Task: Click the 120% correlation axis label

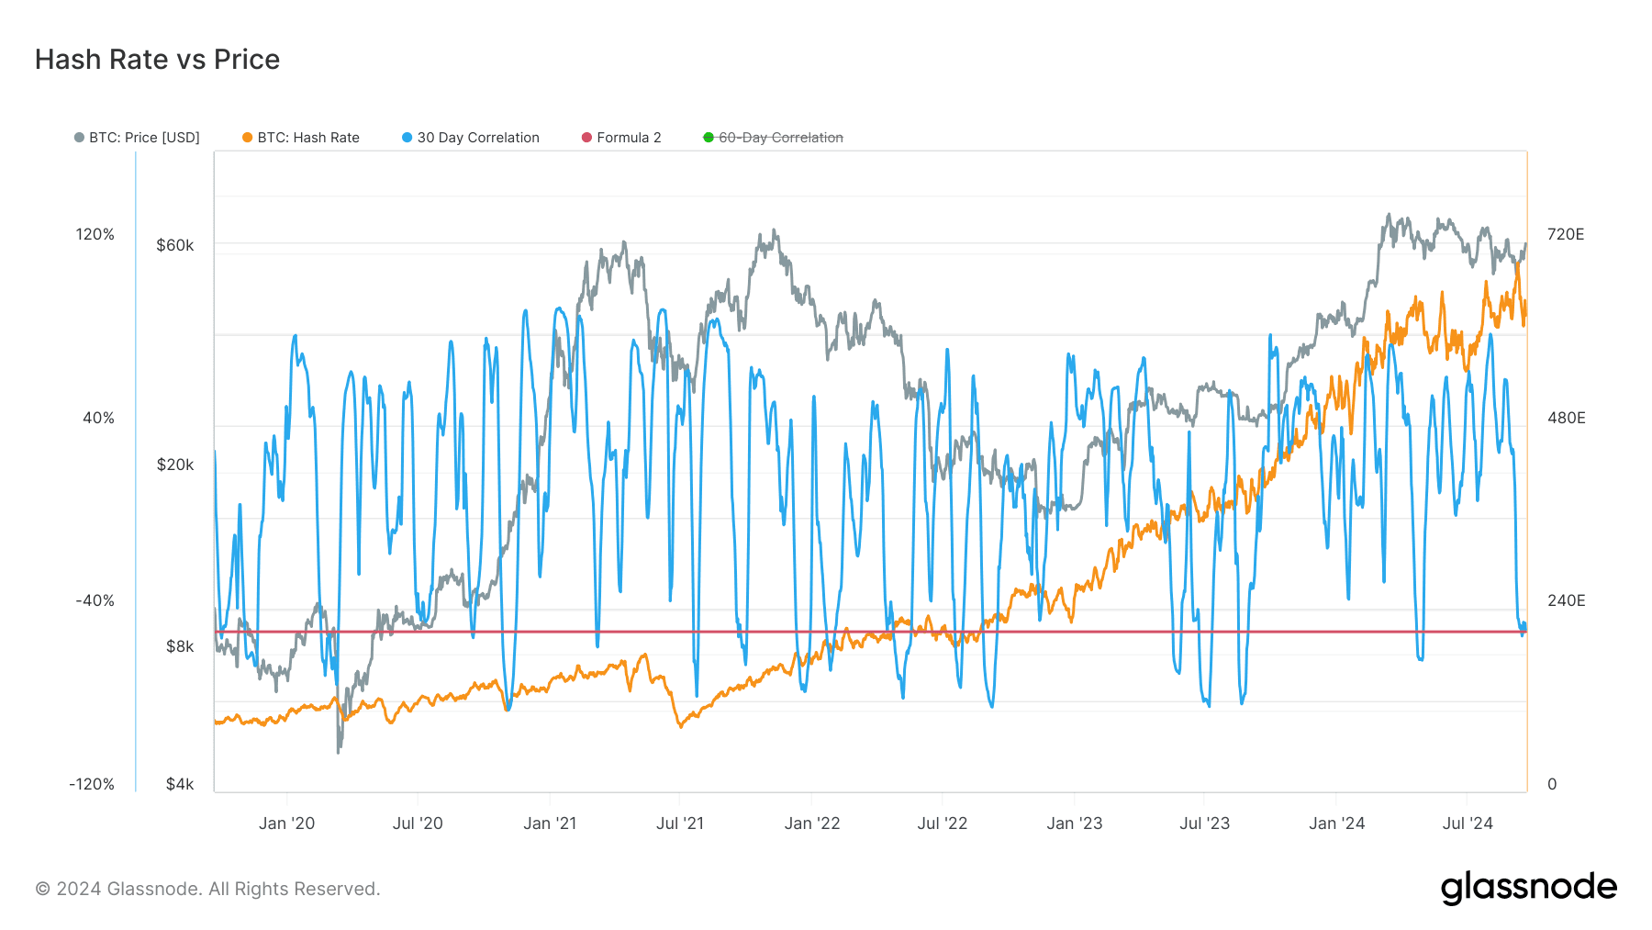Action: pyautogui.click(x=95, y=234)
